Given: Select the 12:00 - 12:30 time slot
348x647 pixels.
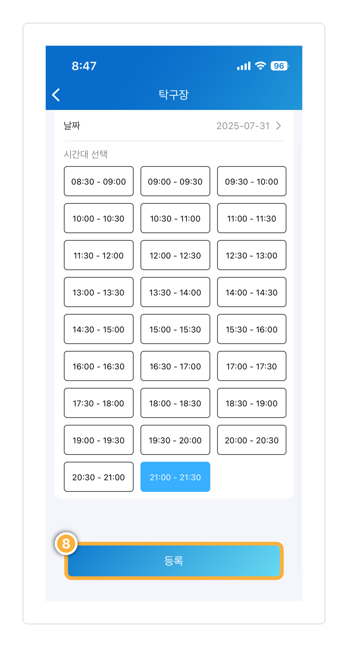Looking at the screenshot, I should (175, 255).
